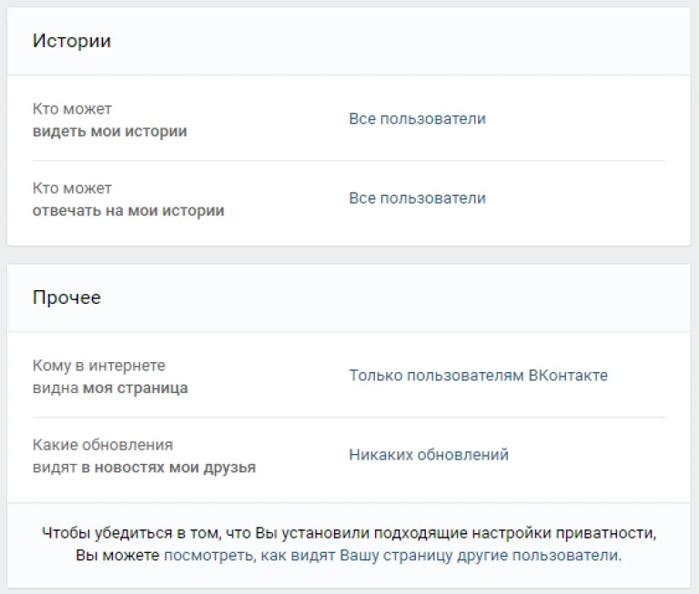The height and width of the screenshot is (594, 699).
Task: Click label 'видеть мои истории'
Action: [109, 132]
